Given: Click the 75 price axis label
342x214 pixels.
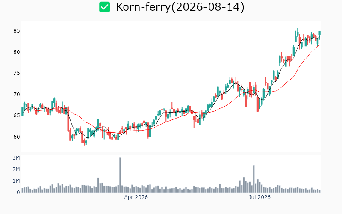Looking at the screenshot, I should tap(17, 73).
